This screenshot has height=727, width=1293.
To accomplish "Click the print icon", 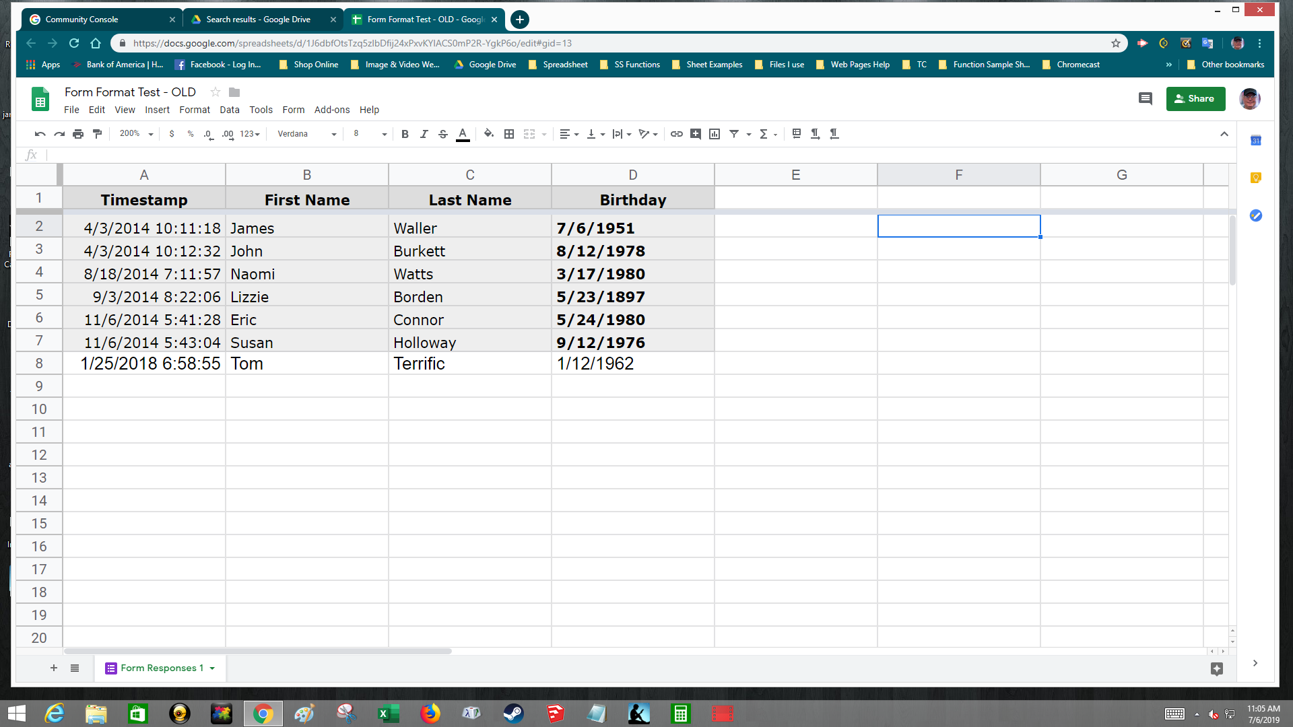I will click(78, 134).
